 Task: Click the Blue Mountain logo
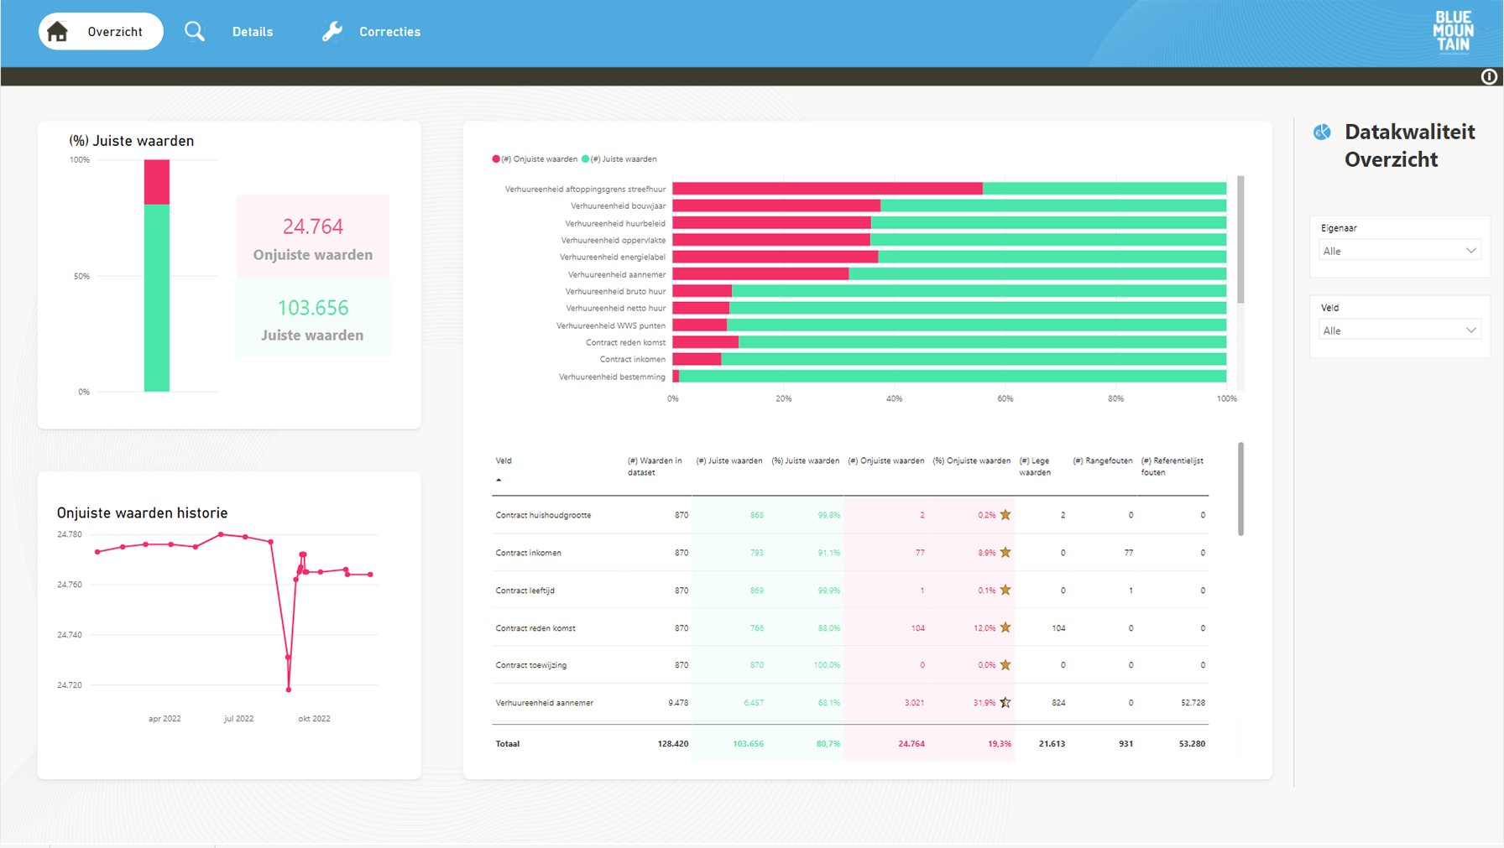(x=1453, y=32)
